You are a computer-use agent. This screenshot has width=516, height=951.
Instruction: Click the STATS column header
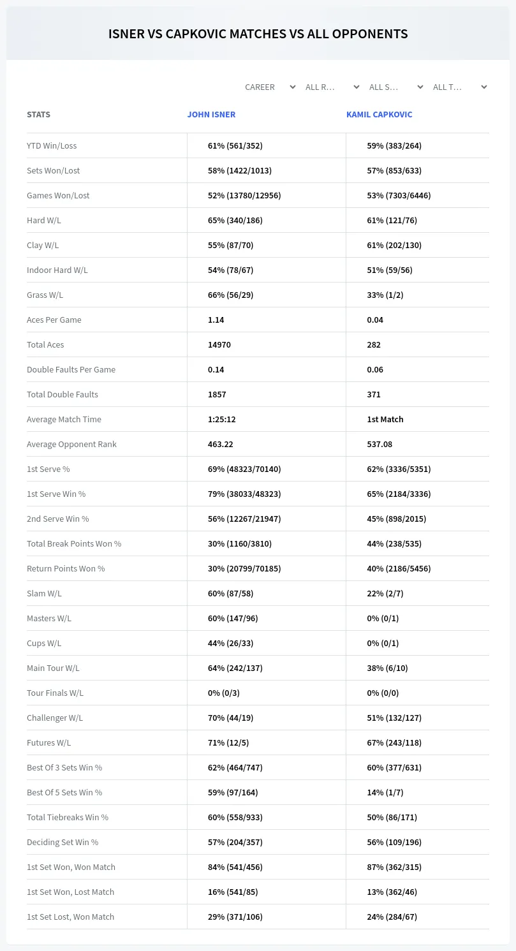(x=38, y=115)
